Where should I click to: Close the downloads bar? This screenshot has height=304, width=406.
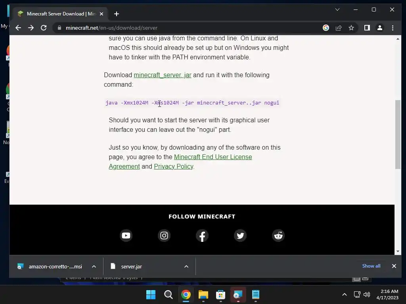[x=394, y=266]
